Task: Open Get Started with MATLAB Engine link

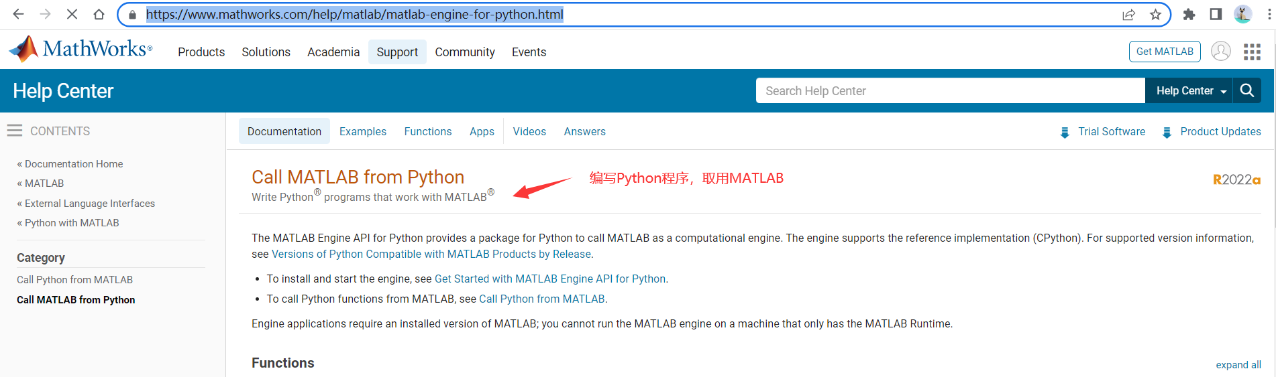Action: 550,279
